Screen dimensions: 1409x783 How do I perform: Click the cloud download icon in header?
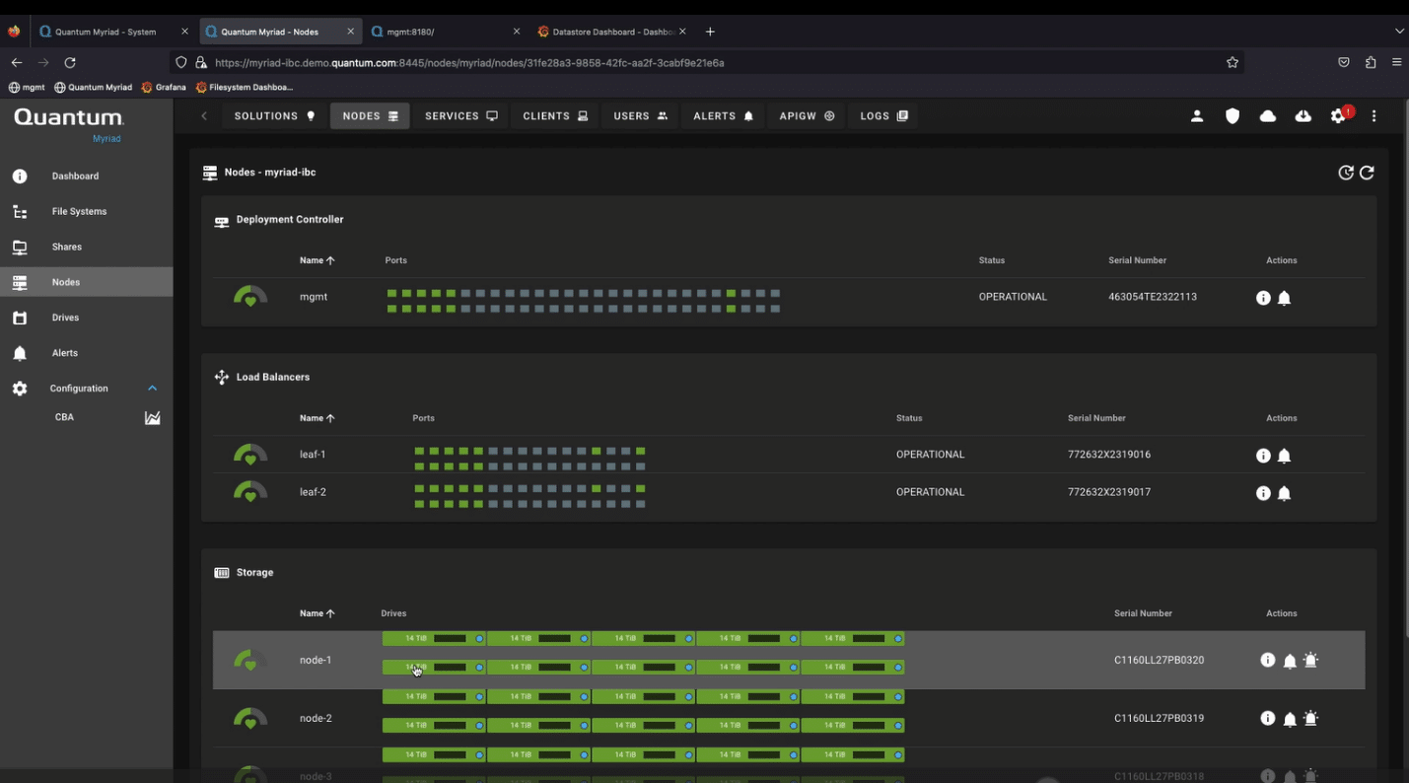point(1303,116)
